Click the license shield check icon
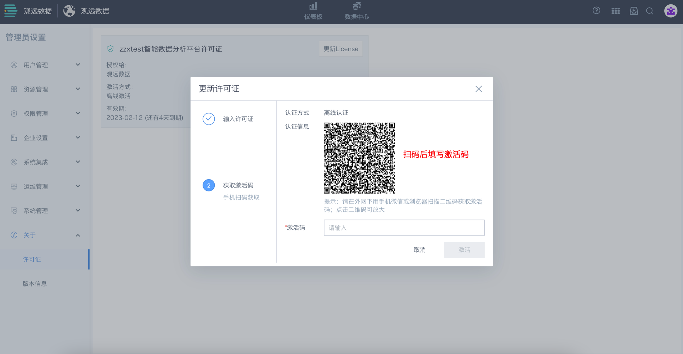The image size is (683, 354). [111, 49]
